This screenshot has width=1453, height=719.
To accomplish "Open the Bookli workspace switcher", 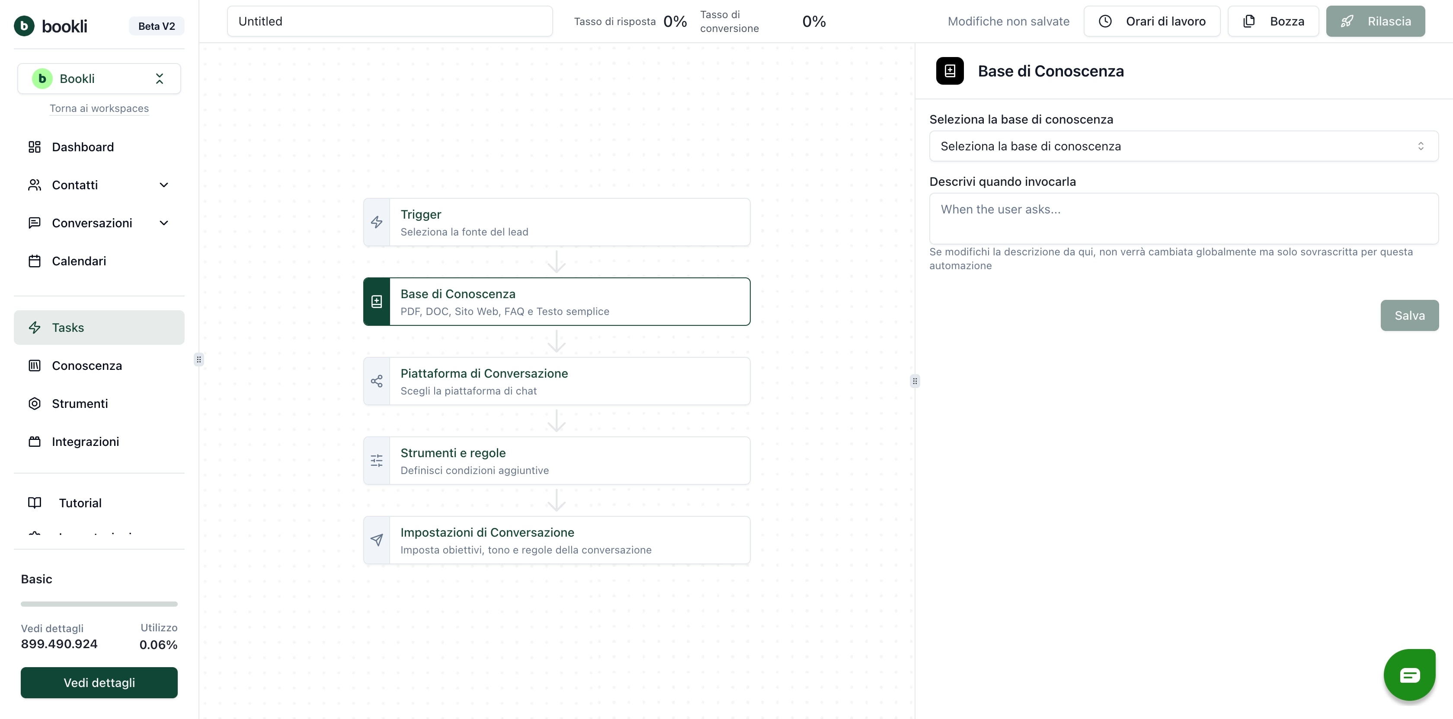I will [x=99, y=79].
